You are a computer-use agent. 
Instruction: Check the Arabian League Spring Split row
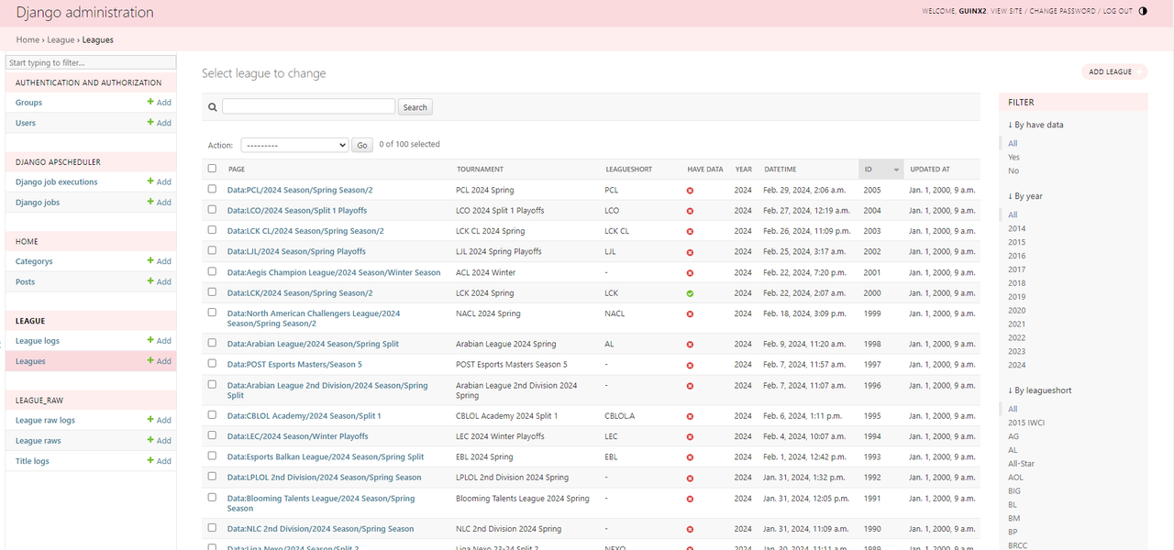(213, 344)
